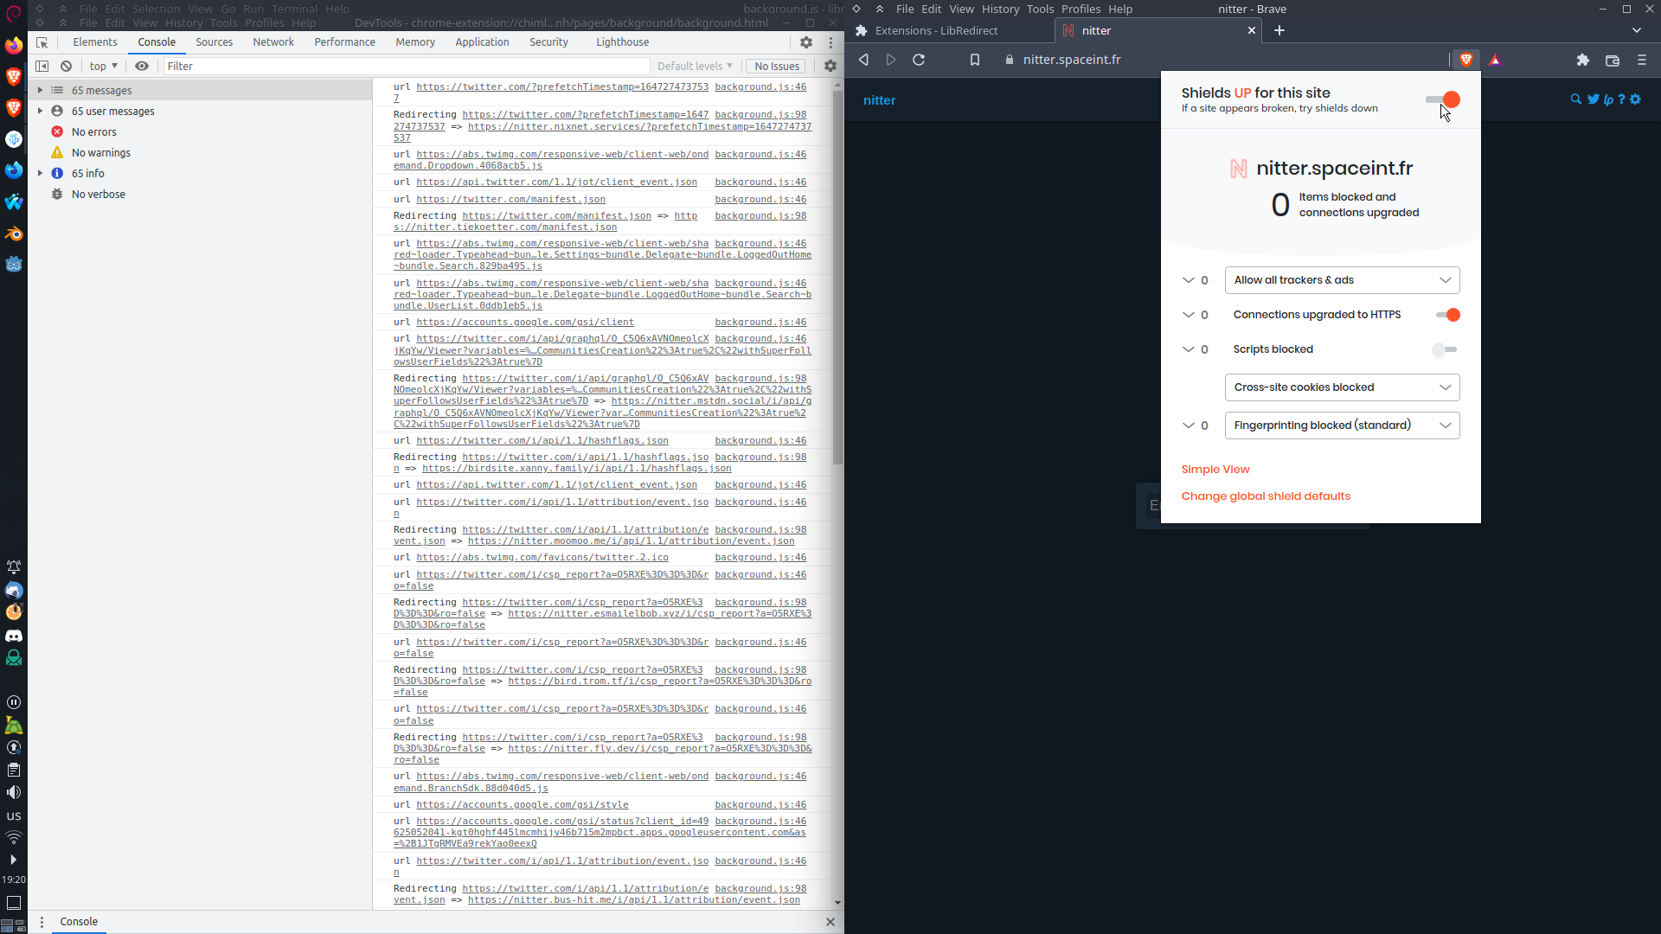This screenshot has width=1661, height=934.
Task: Open Nitter settings via the gear icon
Action: point(1635,99)
